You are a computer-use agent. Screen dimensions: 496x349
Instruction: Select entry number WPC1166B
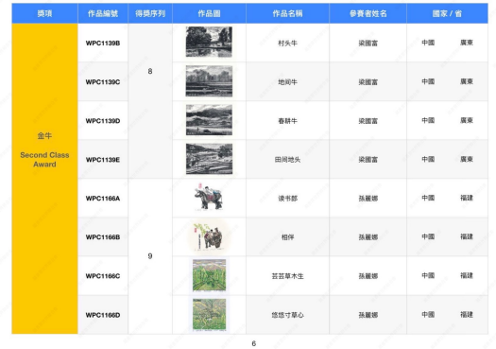[x=103, y=237]
